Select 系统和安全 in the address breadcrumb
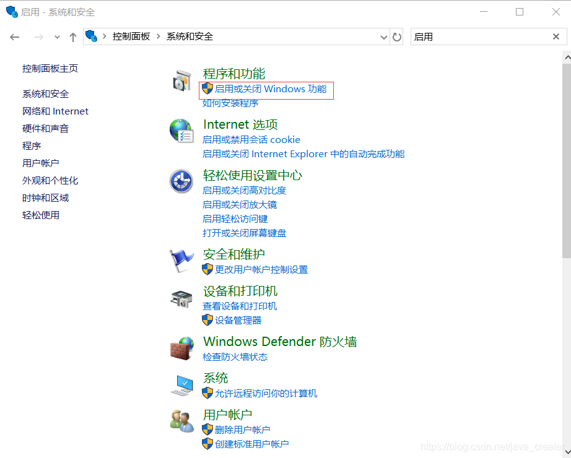This screenshot has width=571, height=458. (190, 37)
